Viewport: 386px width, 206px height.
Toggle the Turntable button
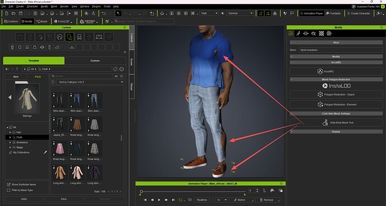coord(333,13)
